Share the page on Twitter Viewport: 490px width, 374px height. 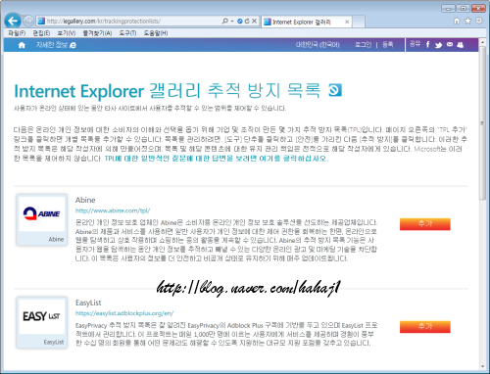(438, 45)
